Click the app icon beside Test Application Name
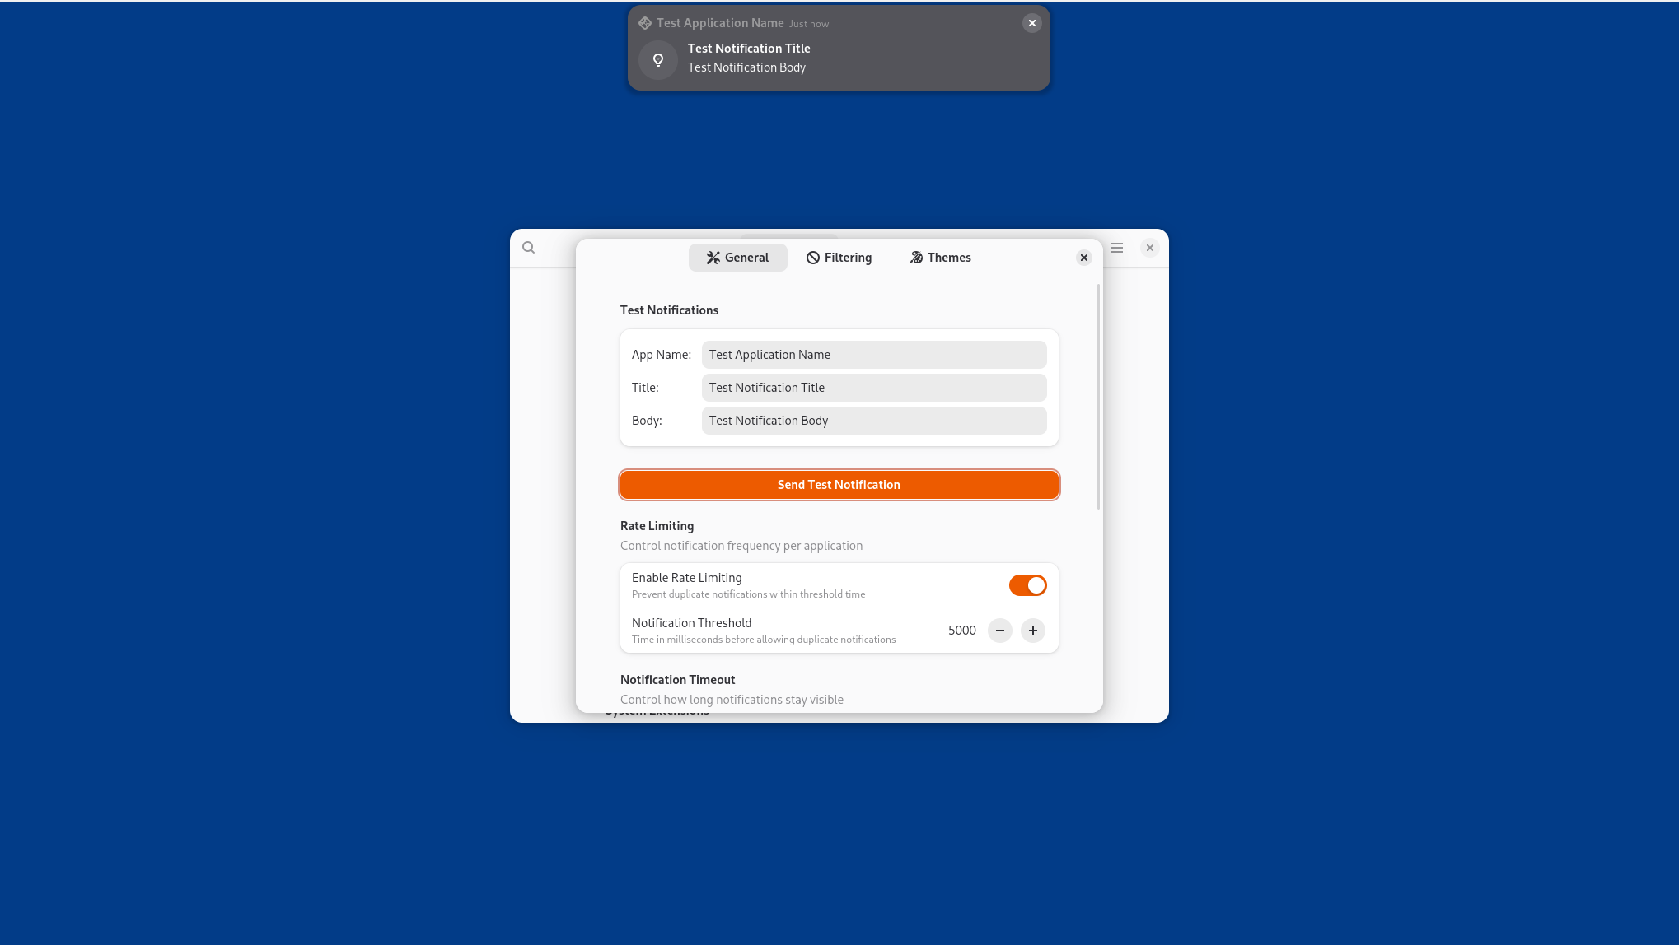1679x945 pixels. point(645,23)
